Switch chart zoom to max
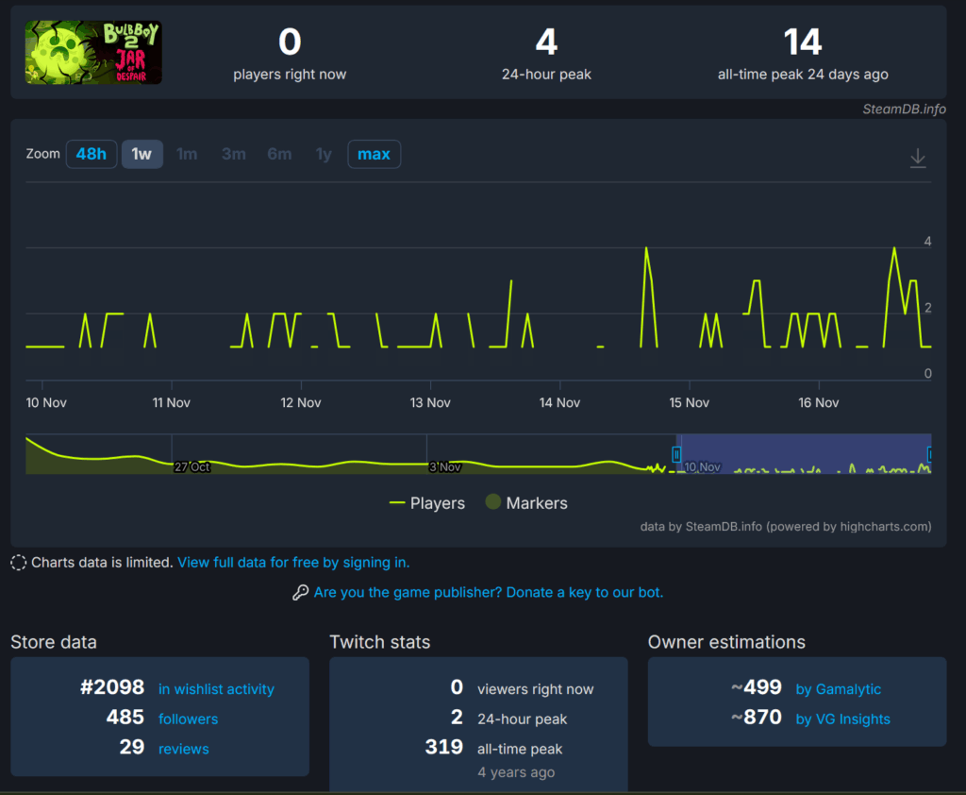966x795 pixels. pyautogui.click(x=374, y=154)
